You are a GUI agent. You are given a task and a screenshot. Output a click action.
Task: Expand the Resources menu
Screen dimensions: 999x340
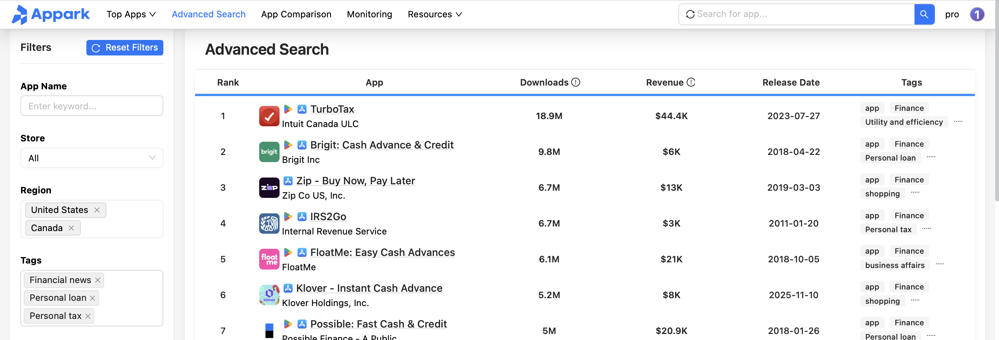coord(434,14)
